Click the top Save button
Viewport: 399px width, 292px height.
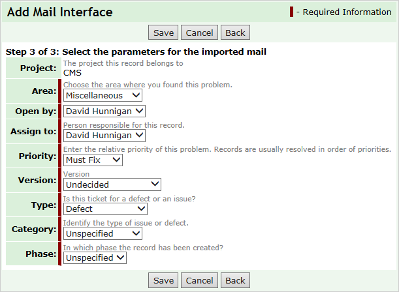pyautogui.click(x=163, y=33)
